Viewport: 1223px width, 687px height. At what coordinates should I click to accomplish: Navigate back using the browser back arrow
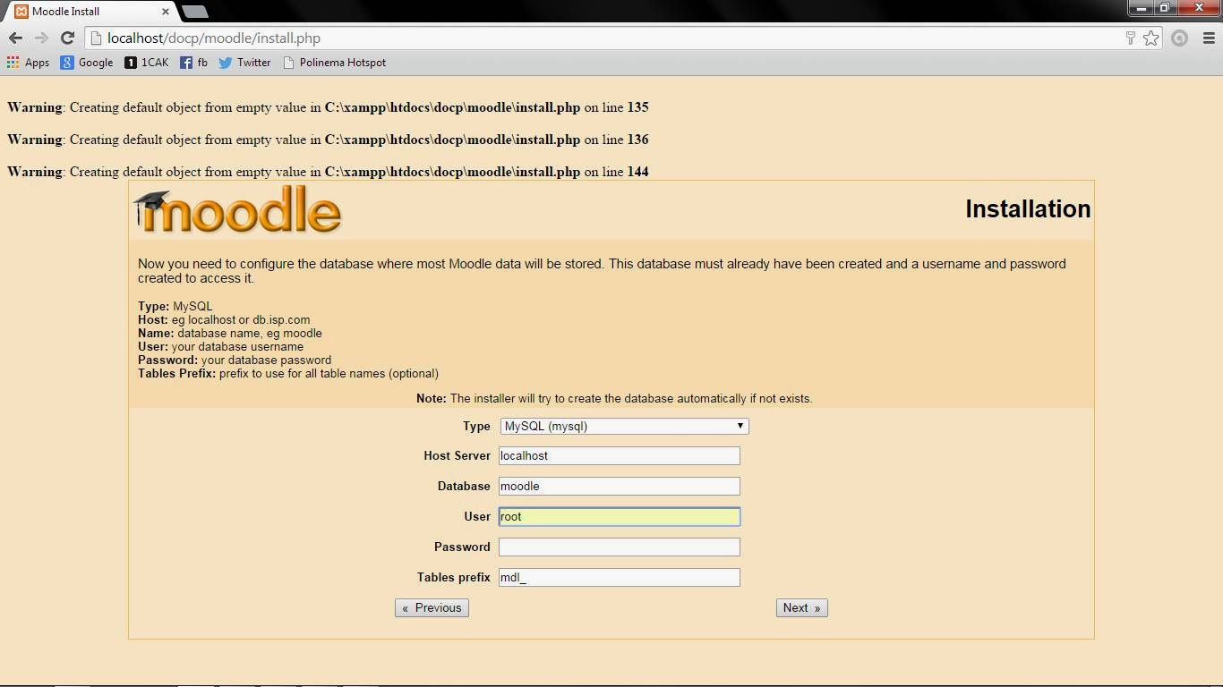[15, 38]
